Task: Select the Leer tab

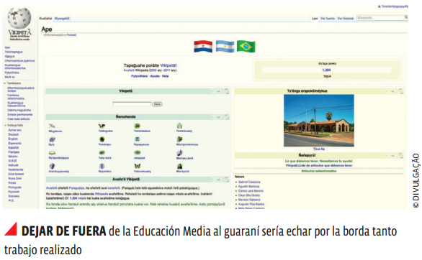Action: click(x=315, y=19)
